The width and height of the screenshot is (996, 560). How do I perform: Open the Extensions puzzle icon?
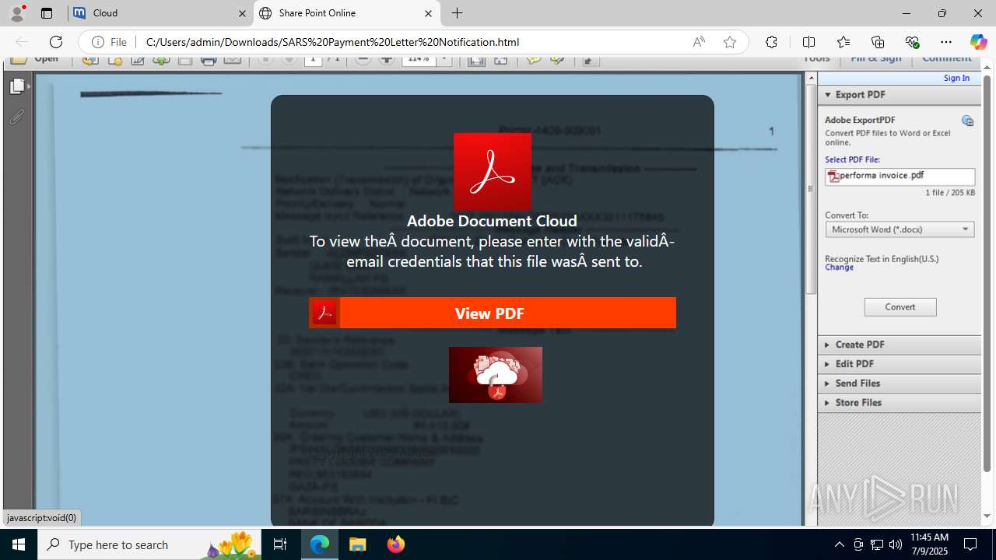click(771, 42)
